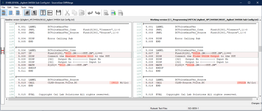
Task: Switch to stacked horizontal split view
Action: (x=50, y=13)
